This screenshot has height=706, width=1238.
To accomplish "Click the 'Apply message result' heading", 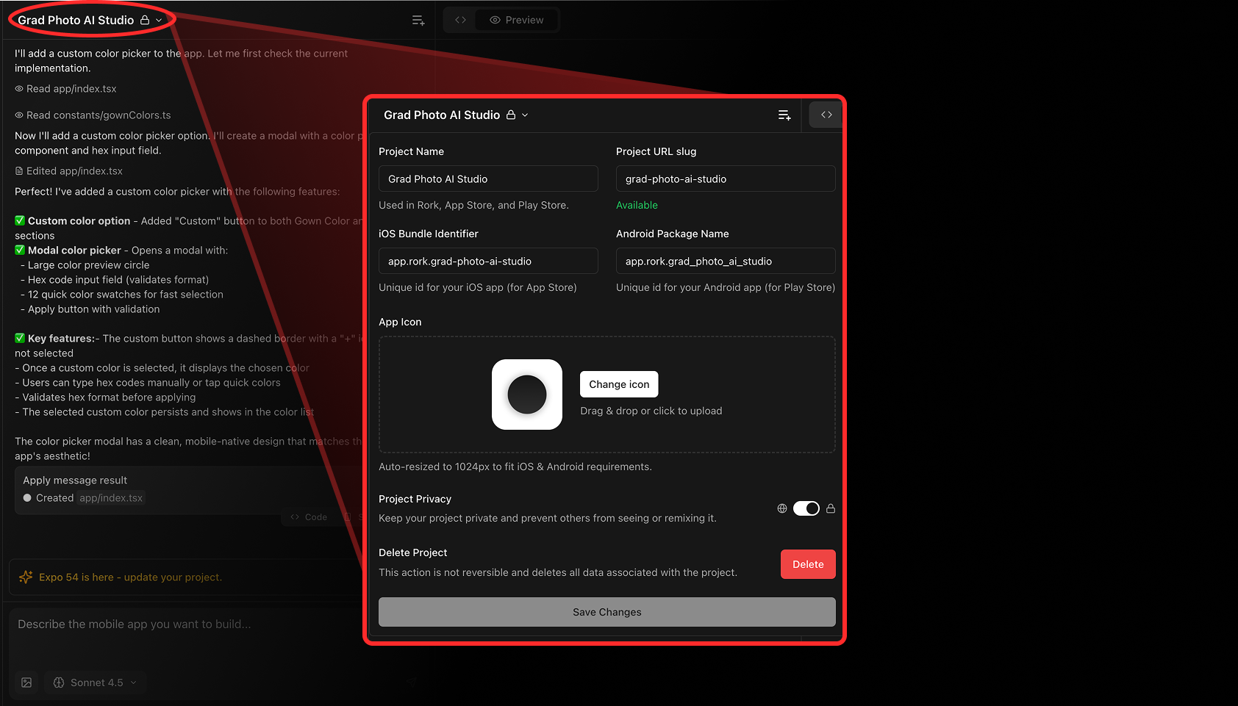I will pyautogui.click(x=75, y=480).
